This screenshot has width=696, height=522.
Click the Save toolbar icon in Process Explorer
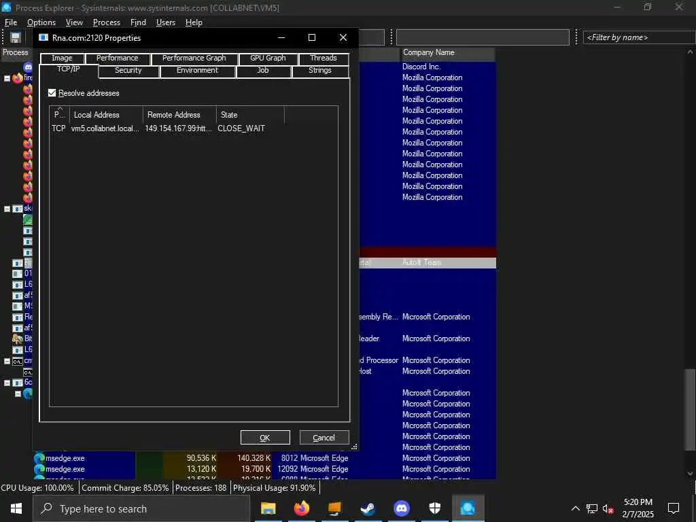pos(16,38)
